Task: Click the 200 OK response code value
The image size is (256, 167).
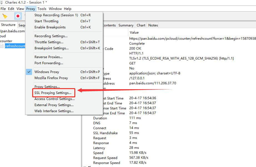Action: (x=135, y=48)
